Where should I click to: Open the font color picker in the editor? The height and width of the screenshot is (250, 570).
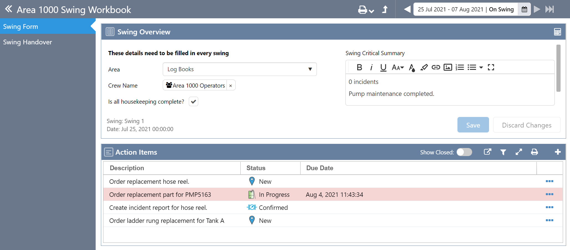[x=412, y=68]
